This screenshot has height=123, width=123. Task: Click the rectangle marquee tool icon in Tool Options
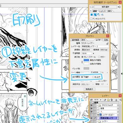pyautogui.click(x=92, y=7)
